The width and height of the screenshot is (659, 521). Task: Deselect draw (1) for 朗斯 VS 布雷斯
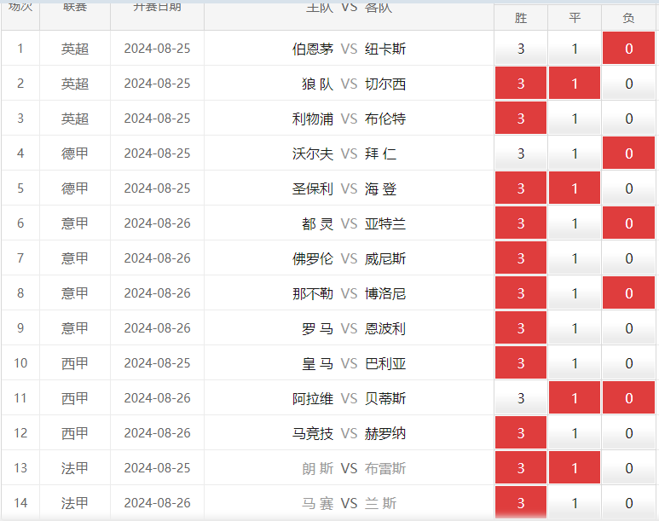(x=575, y=467)
